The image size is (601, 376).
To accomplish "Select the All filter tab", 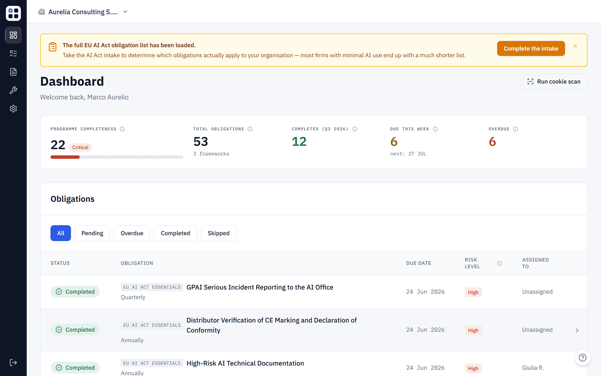I will (61, 233).
